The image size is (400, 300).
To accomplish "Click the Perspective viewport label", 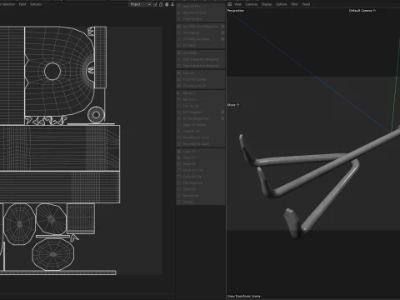I will [235, 11].
